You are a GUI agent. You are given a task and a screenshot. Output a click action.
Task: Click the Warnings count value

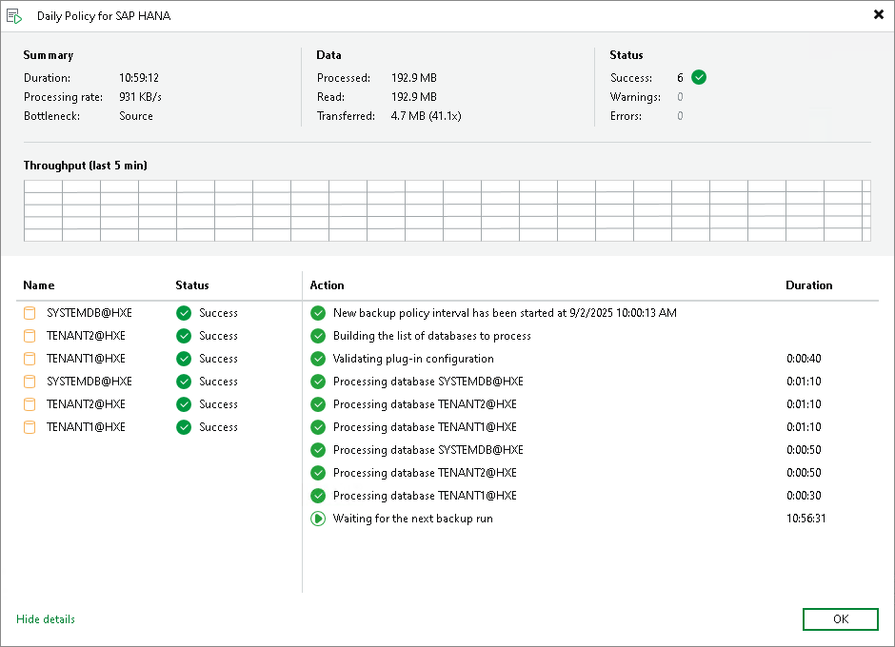point(680,97)
